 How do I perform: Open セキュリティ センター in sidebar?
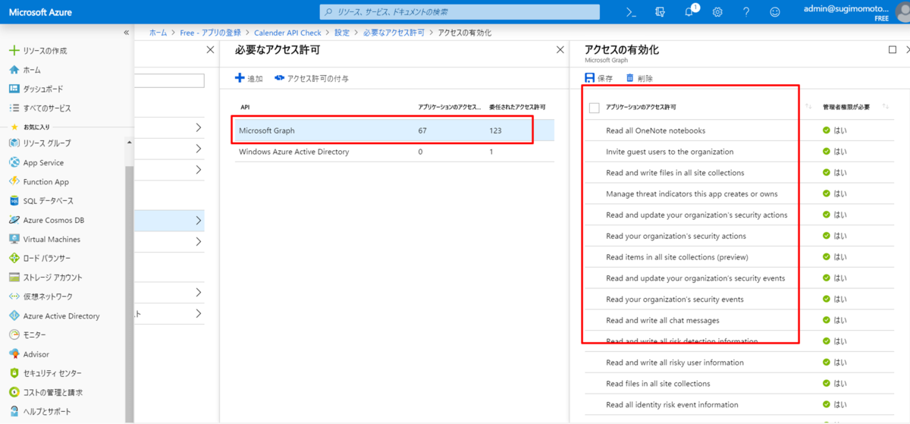(45, 373)
